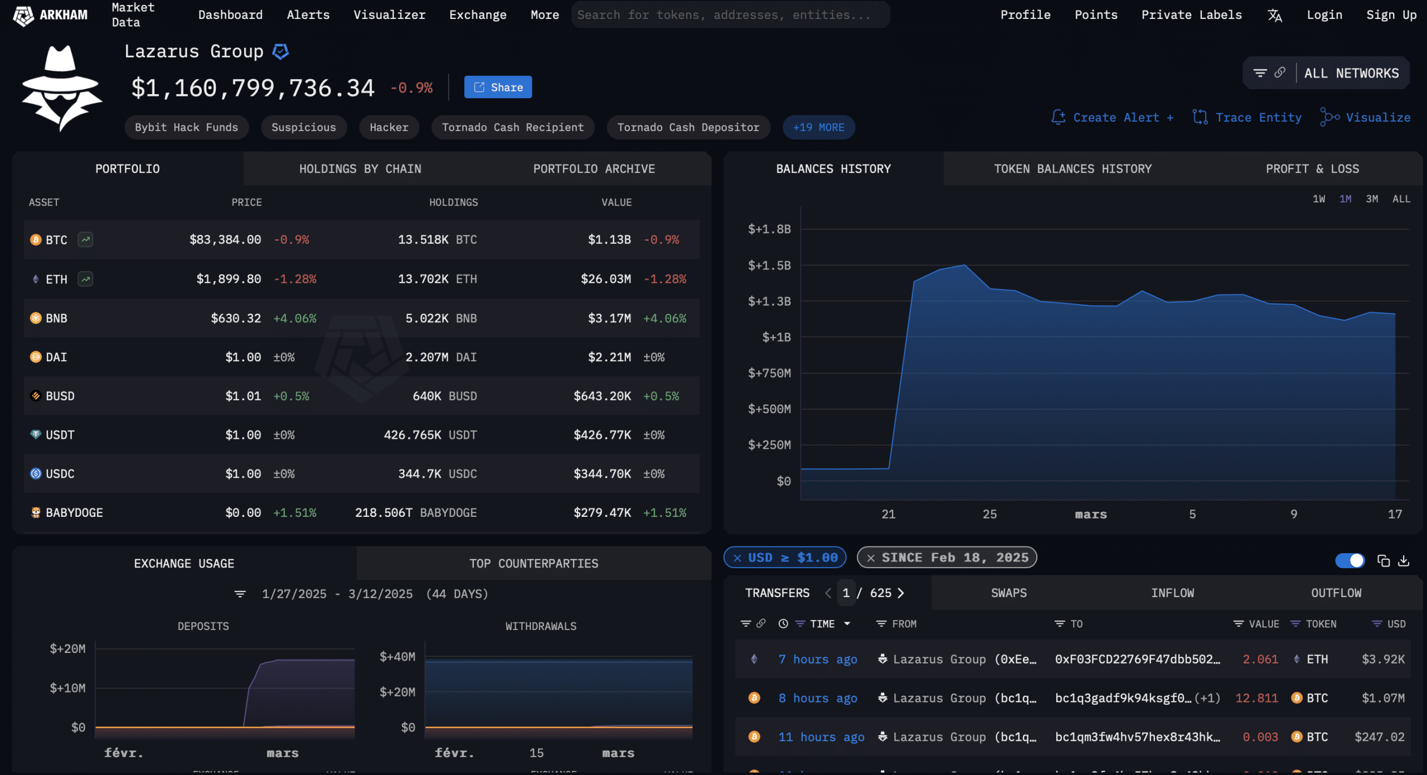Viewport: 1427px width, 775px height.
Task: Open Visualizer in top navigation
Action: 389,15
